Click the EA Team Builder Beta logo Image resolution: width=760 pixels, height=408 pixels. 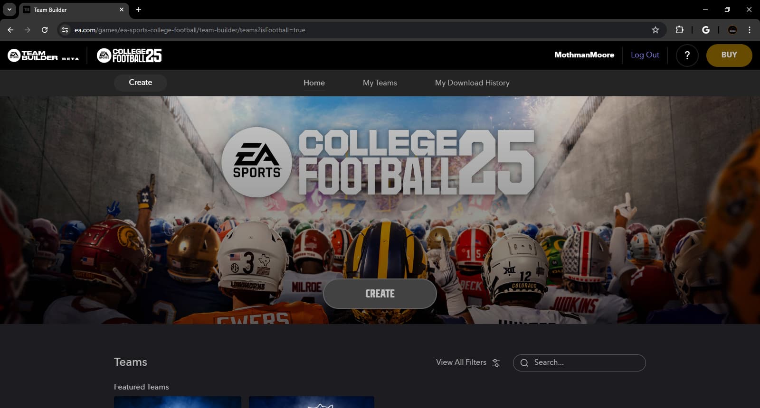pos(43,56)
